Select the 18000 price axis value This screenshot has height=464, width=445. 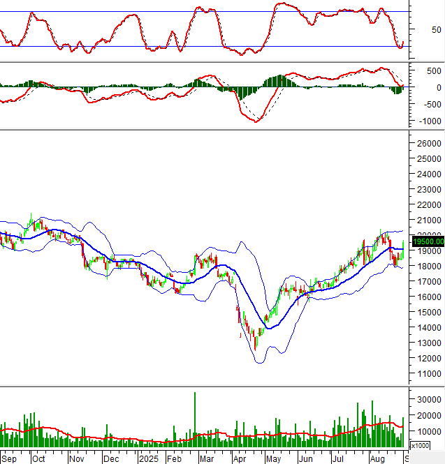click(x=429, y=267)
